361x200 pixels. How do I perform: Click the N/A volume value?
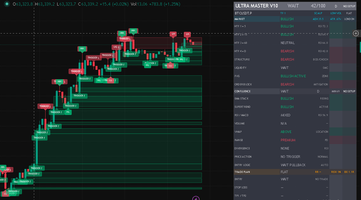[284, 124]
